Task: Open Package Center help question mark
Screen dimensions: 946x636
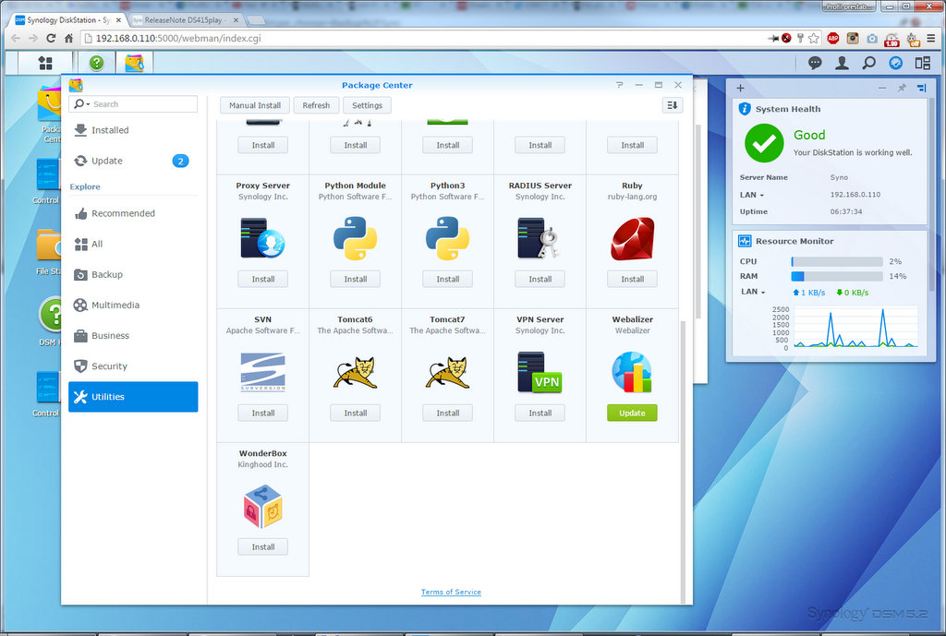Action: [619, 85]
